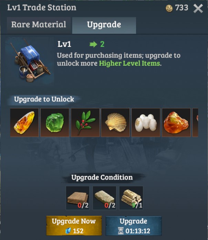
Task: Click the partially visible item at the row's end
Action: click(195, 122)
